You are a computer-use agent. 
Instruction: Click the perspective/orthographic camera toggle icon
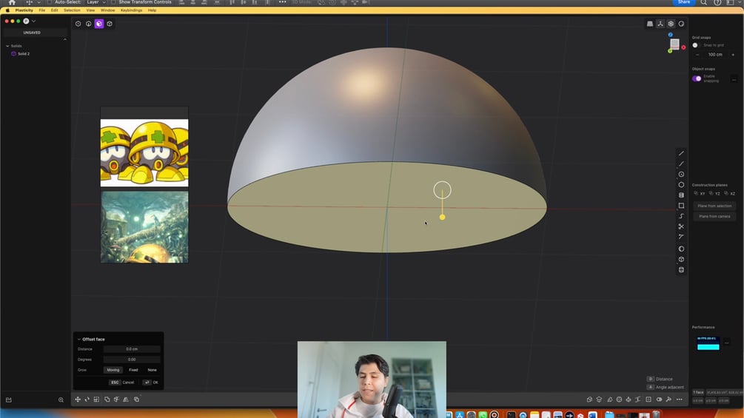click(660, 24)
